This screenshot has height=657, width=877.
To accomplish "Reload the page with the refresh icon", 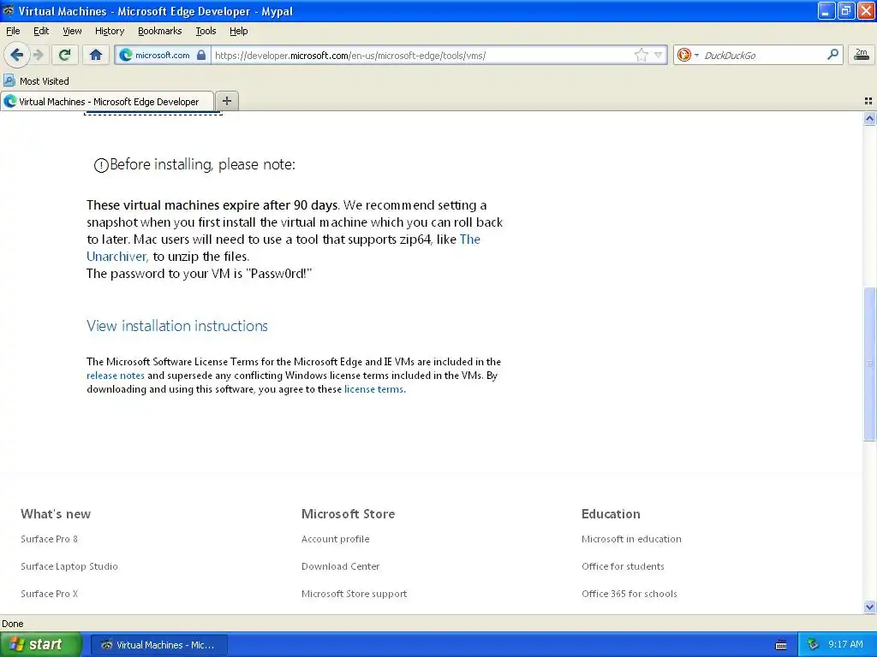I will [x=64, y=55].
